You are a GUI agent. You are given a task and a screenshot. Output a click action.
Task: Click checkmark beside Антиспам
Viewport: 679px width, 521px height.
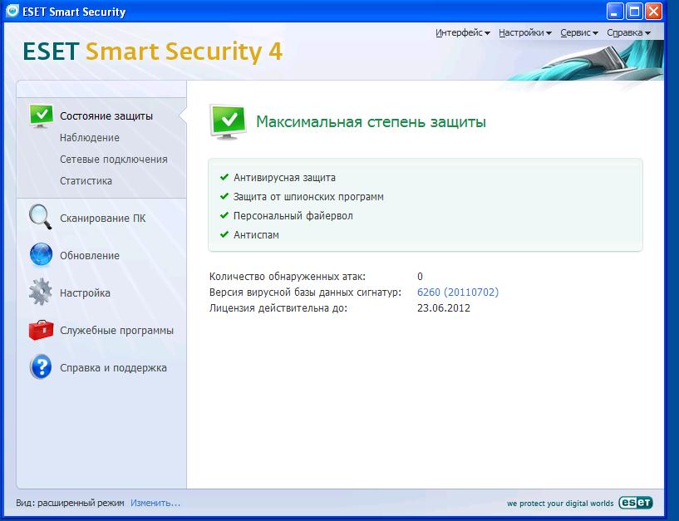[x=224, y=234]
